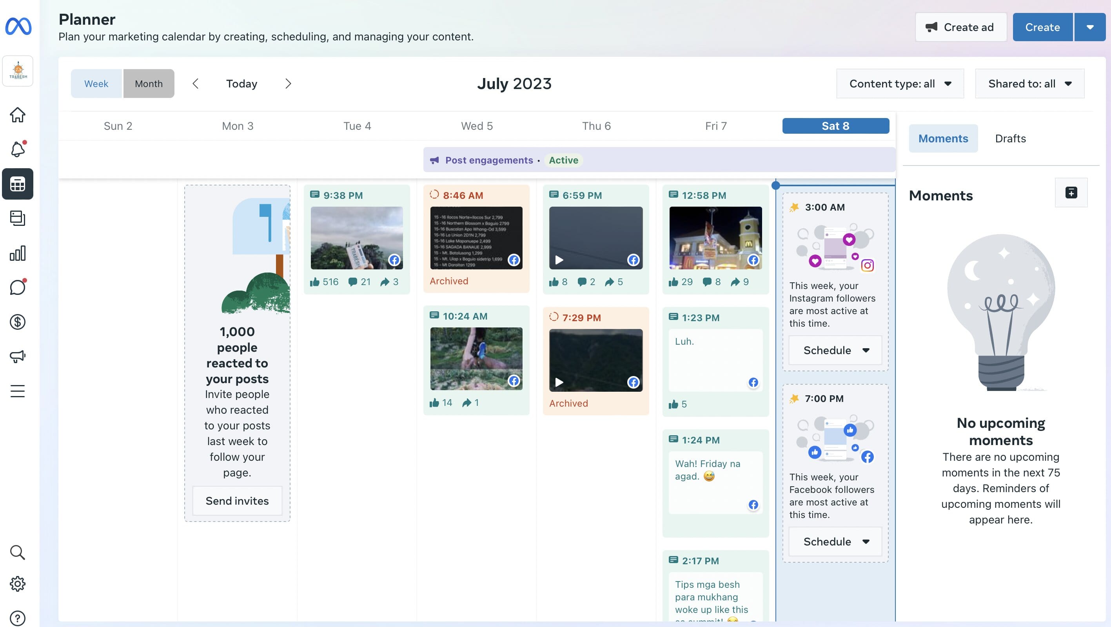Open the Home icon in sidebar

(18, 115)
